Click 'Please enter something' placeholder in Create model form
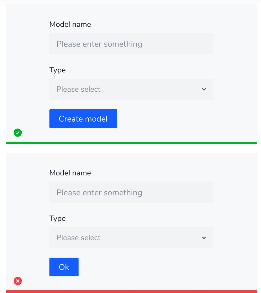The image size is (261, 293). pyautogui.click(x=99, y=44)
